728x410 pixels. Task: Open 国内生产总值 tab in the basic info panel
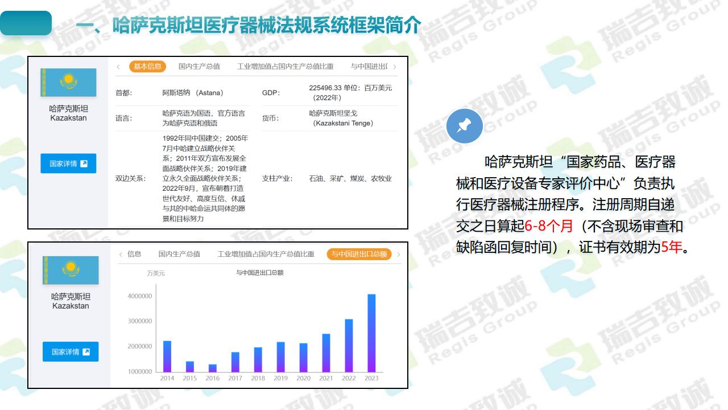(199, 67)
